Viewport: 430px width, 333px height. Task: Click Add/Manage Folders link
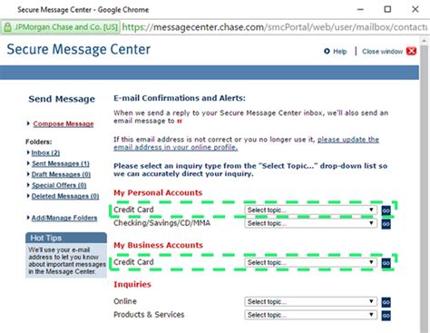(x=64, y=218)
